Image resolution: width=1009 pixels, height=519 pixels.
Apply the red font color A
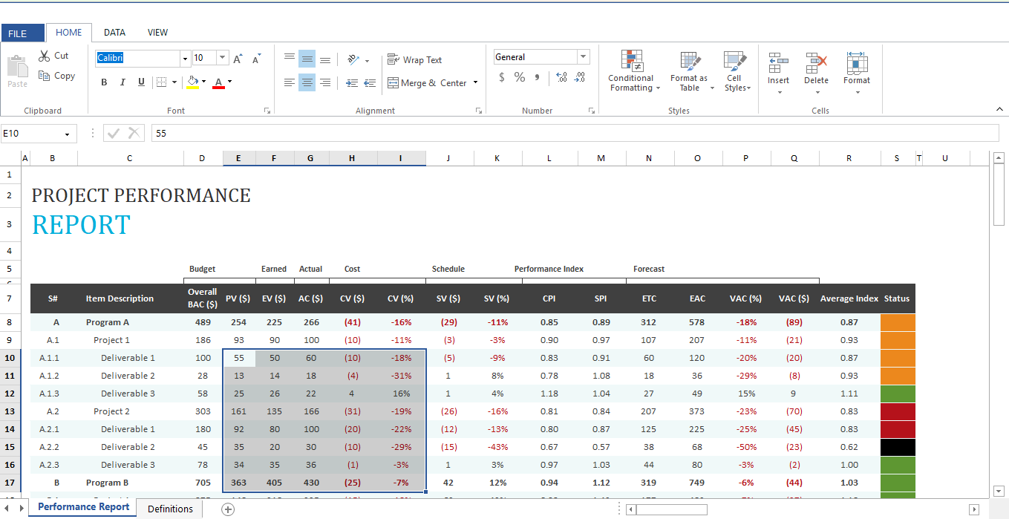[x=218, y=82]
